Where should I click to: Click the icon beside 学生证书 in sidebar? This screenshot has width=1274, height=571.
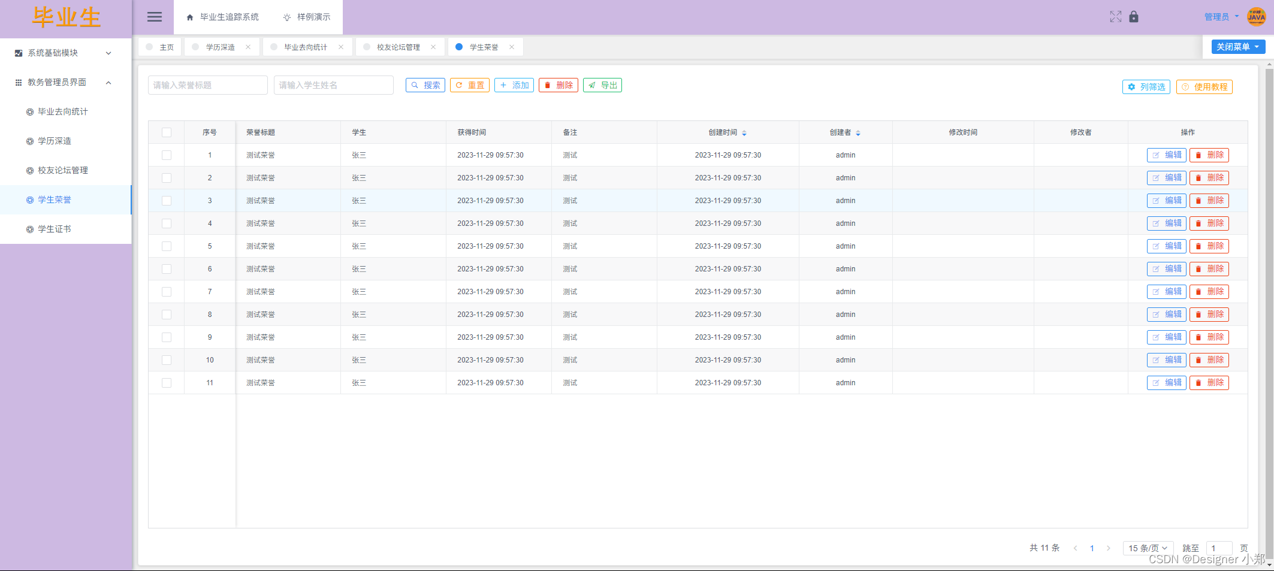(30, 229)
